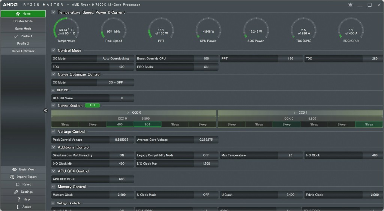384x211 pixels.
Task: Click the Reset icon in sidebar
Action: tap(18, 184)
